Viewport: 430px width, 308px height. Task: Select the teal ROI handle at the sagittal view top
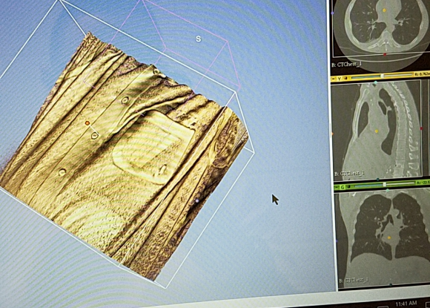tap(376, 82)
